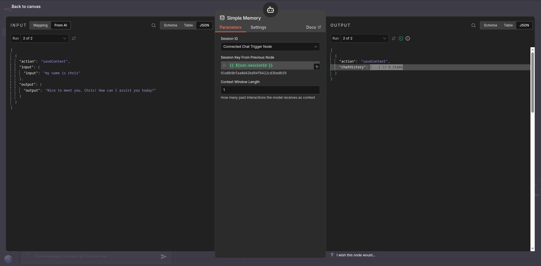Switch Output view to Table

508,25
